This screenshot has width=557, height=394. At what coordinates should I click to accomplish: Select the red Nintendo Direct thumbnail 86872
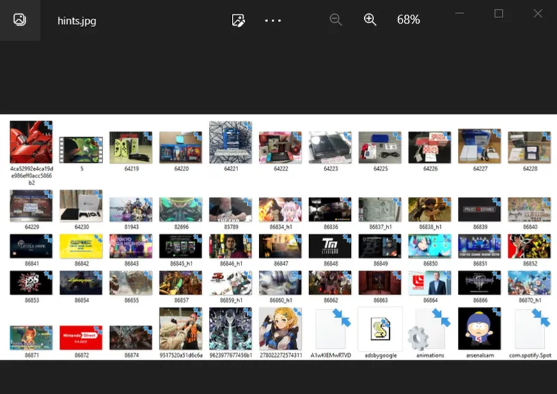point(81,338)
